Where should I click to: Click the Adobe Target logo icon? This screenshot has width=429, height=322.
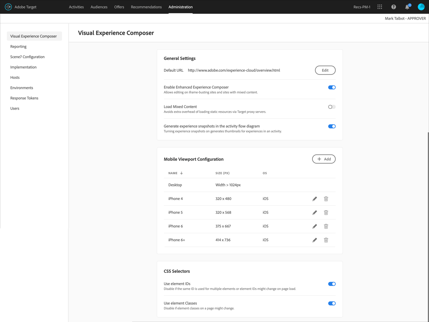click(x=8, y=7)
